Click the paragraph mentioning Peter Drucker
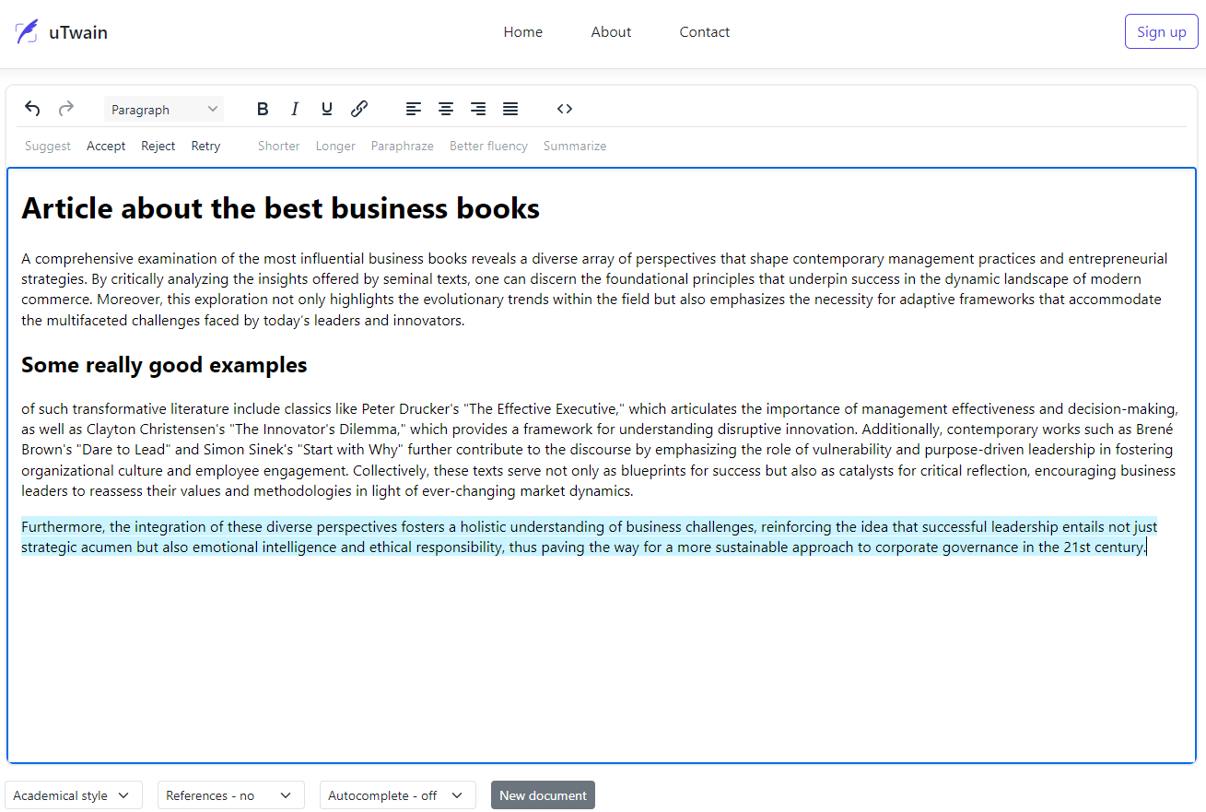 pos(600,450)
